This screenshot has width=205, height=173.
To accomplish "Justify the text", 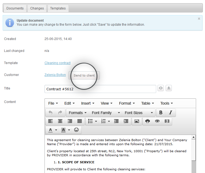I will tap(80, 121).
